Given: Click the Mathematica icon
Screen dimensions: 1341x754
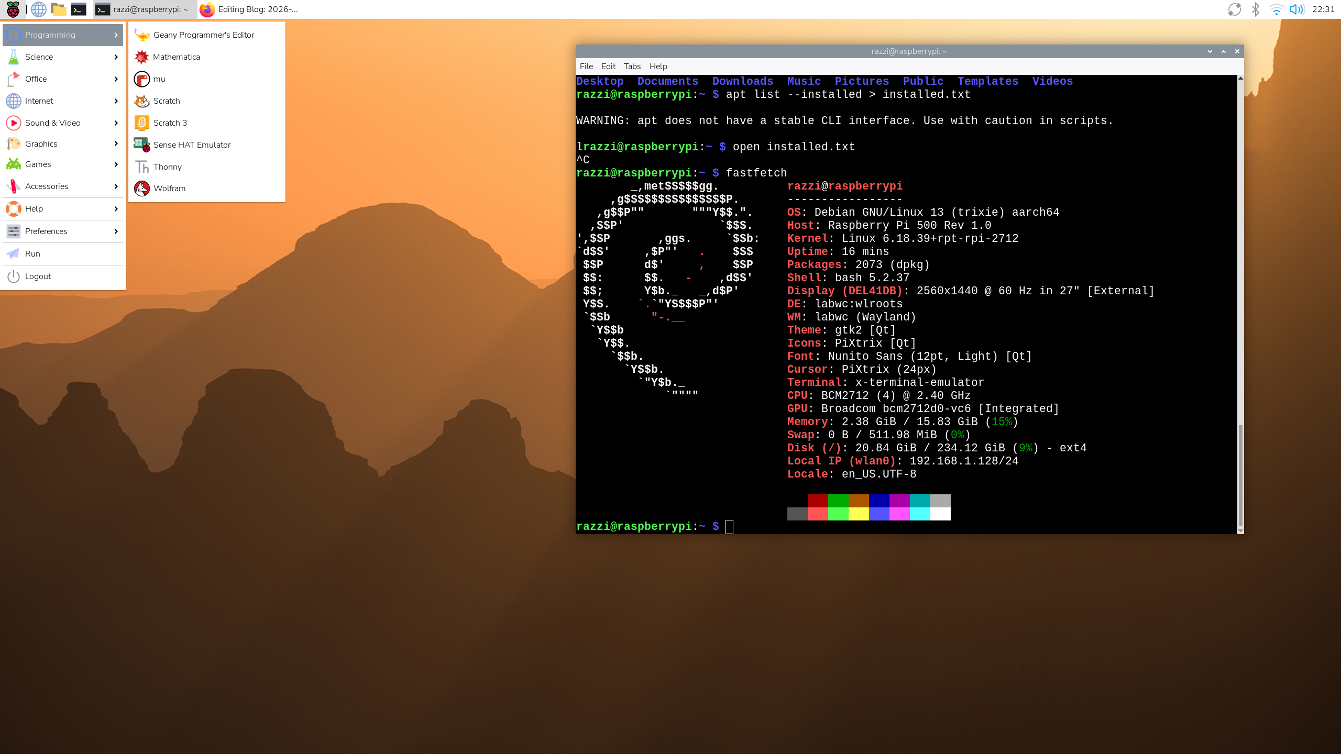Looking at the screenshot, I should tap(142, 57).
